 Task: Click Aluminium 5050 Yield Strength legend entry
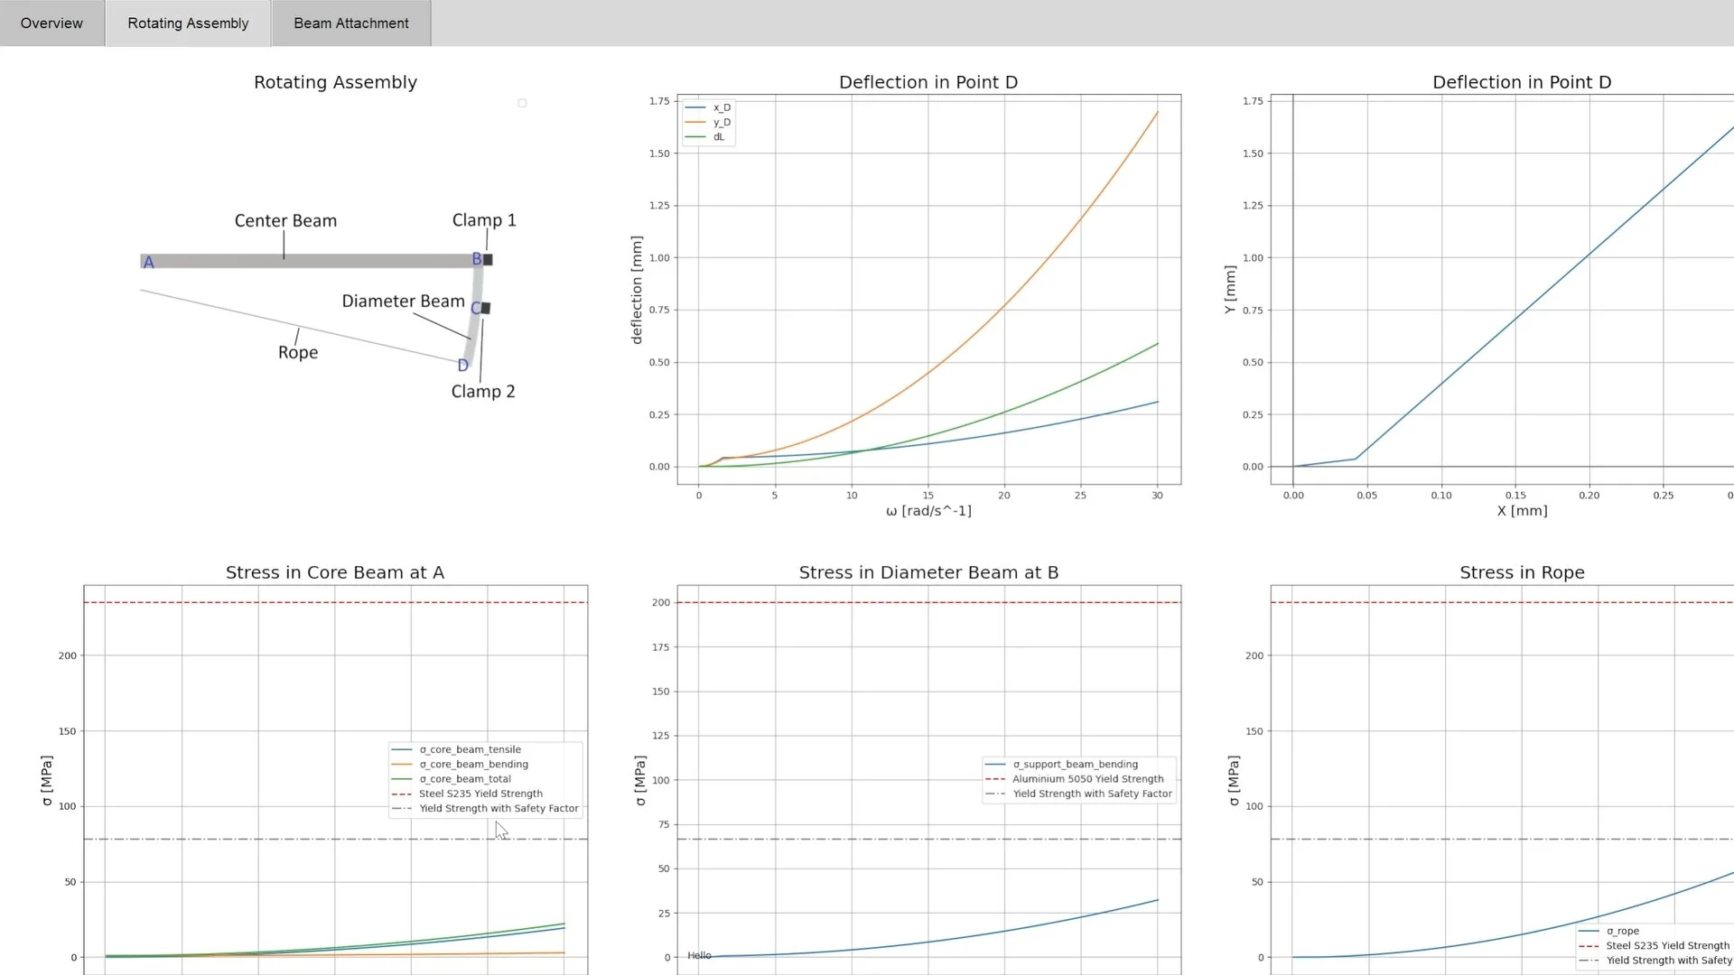pos(1087,779)
